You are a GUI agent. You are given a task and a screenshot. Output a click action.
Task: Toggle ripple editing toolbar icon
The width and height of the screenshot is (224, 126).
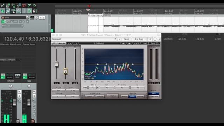[x=13, y=11]
